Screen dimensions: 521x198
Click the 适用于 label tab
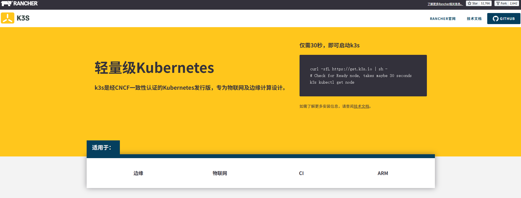103,147
